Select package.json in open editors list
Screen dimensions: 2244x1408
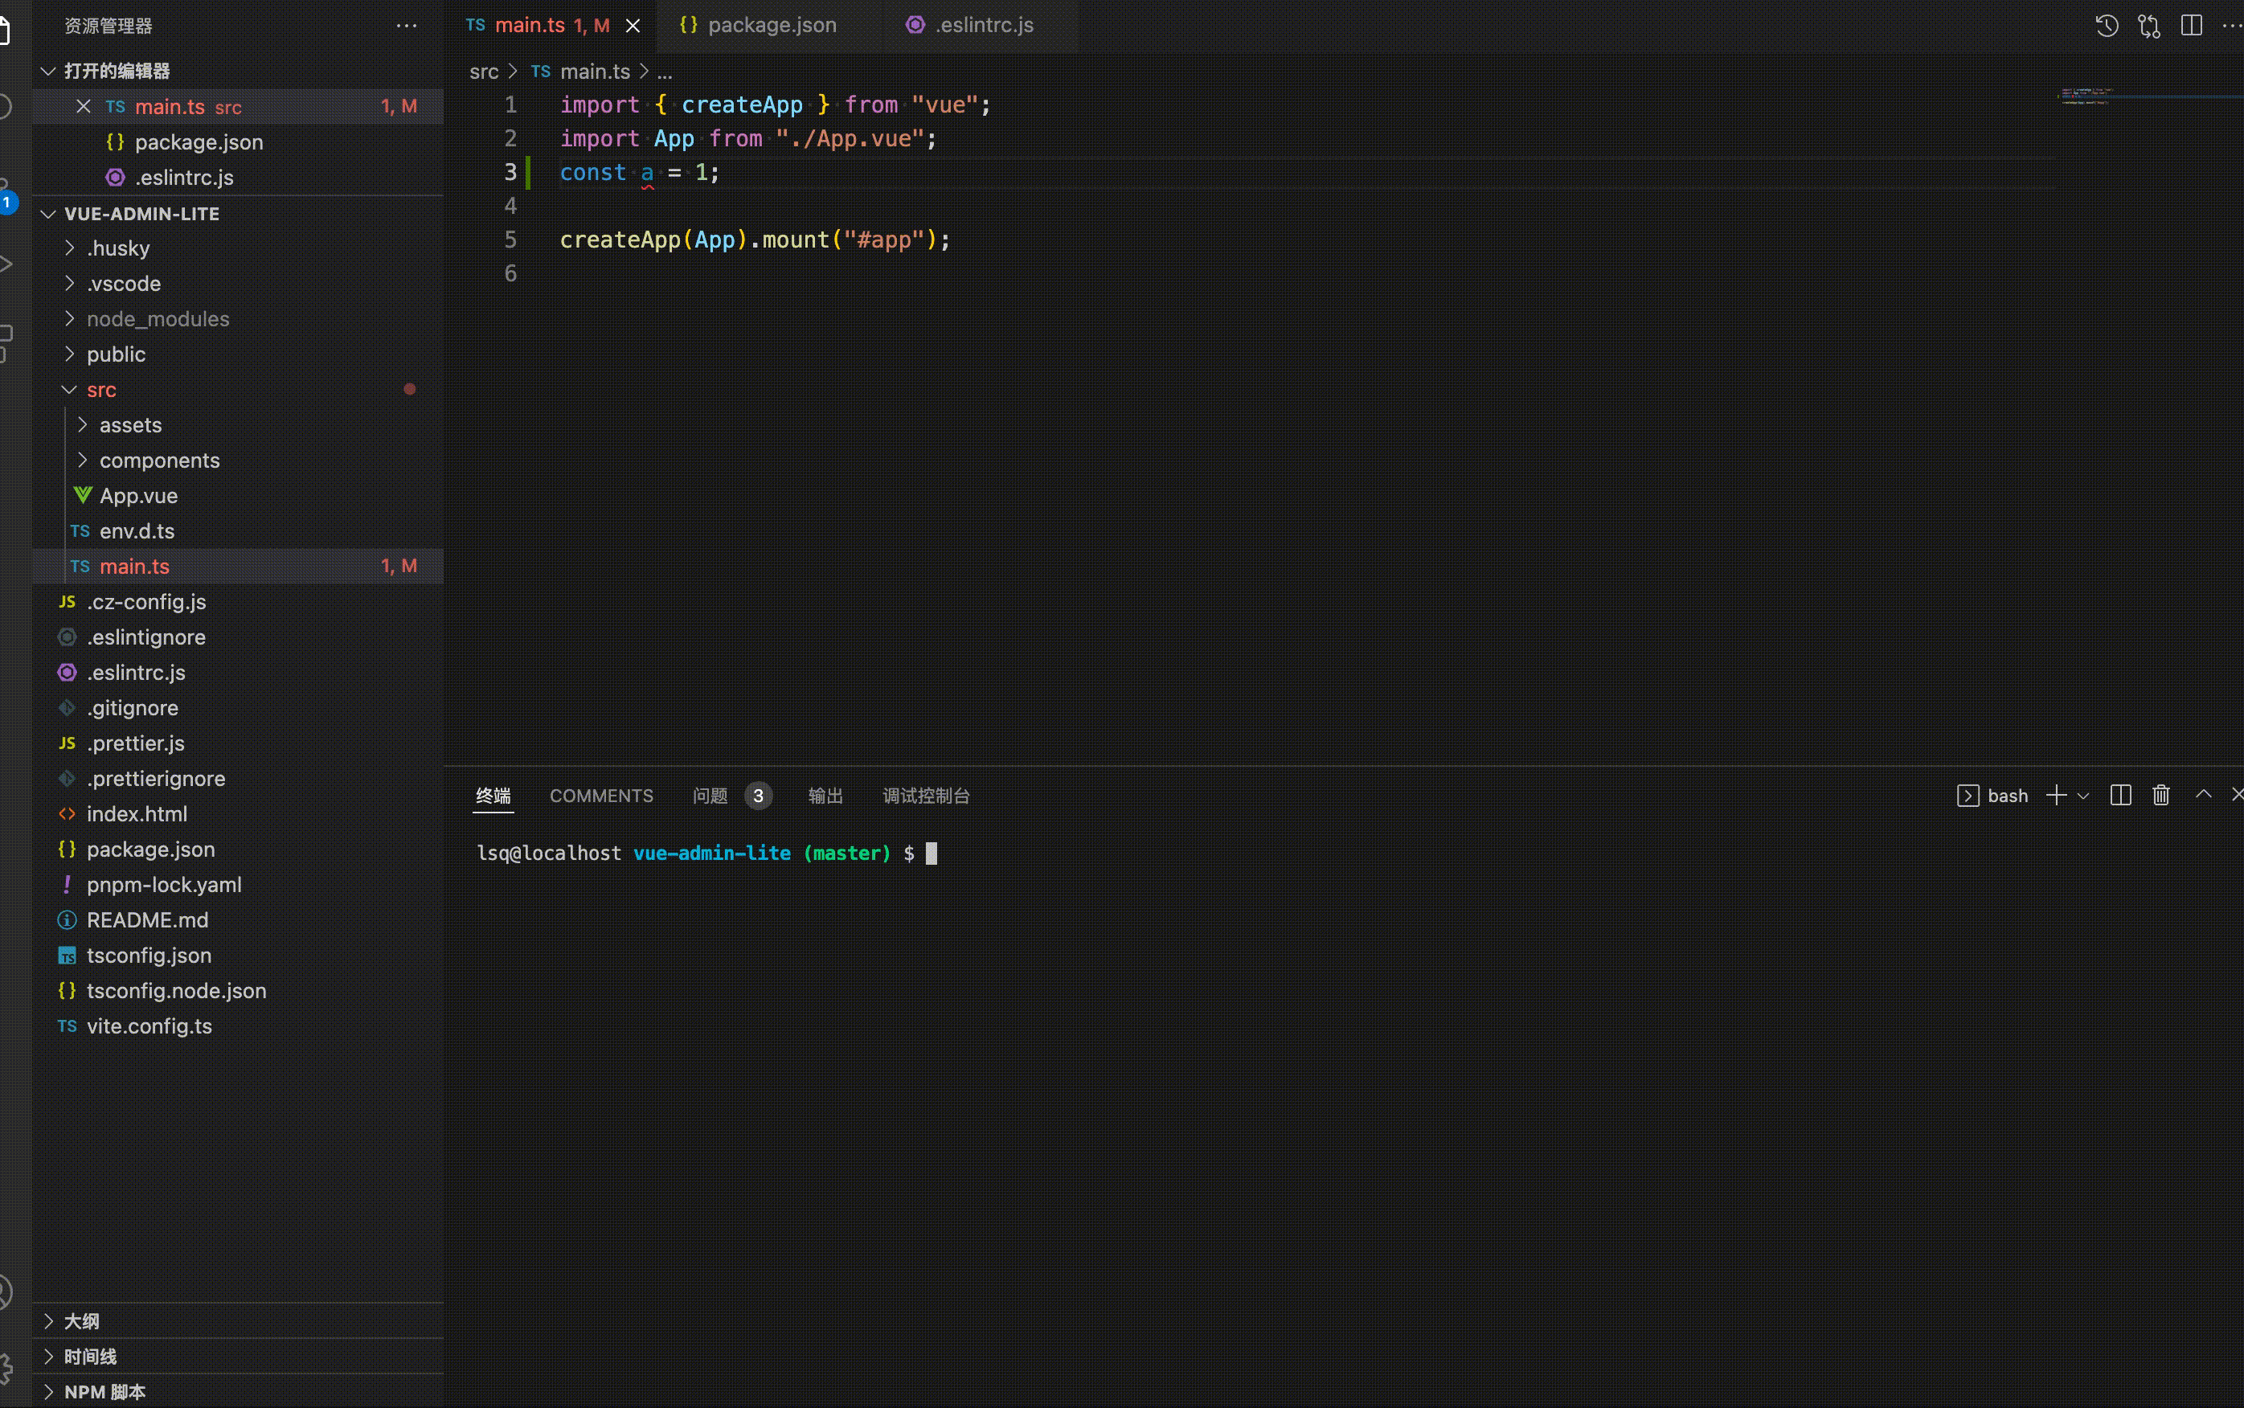tap(239, 141)
